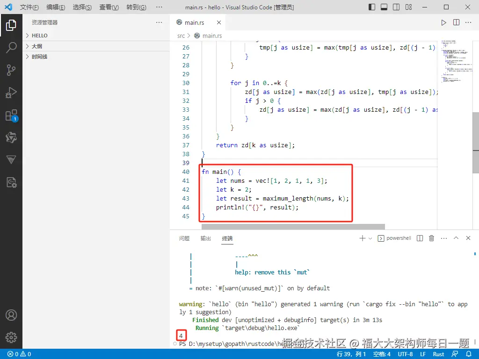Toggle bottom panel layout icon
The image size is (479, 359).
pos(384,7)
